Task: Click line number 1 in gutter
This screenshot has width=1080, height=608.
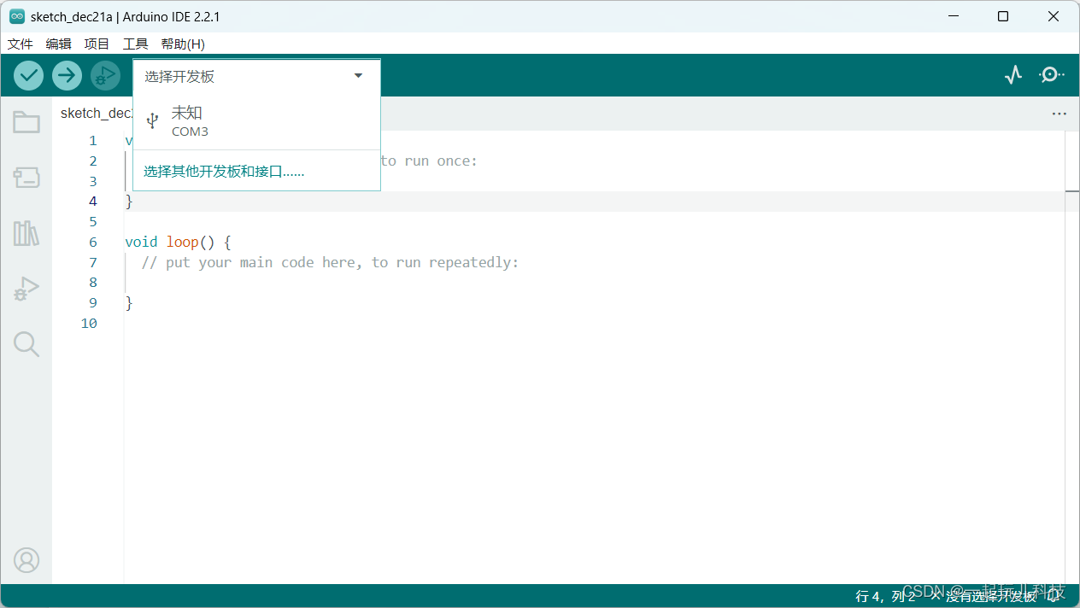Action: tap(93, 140)
